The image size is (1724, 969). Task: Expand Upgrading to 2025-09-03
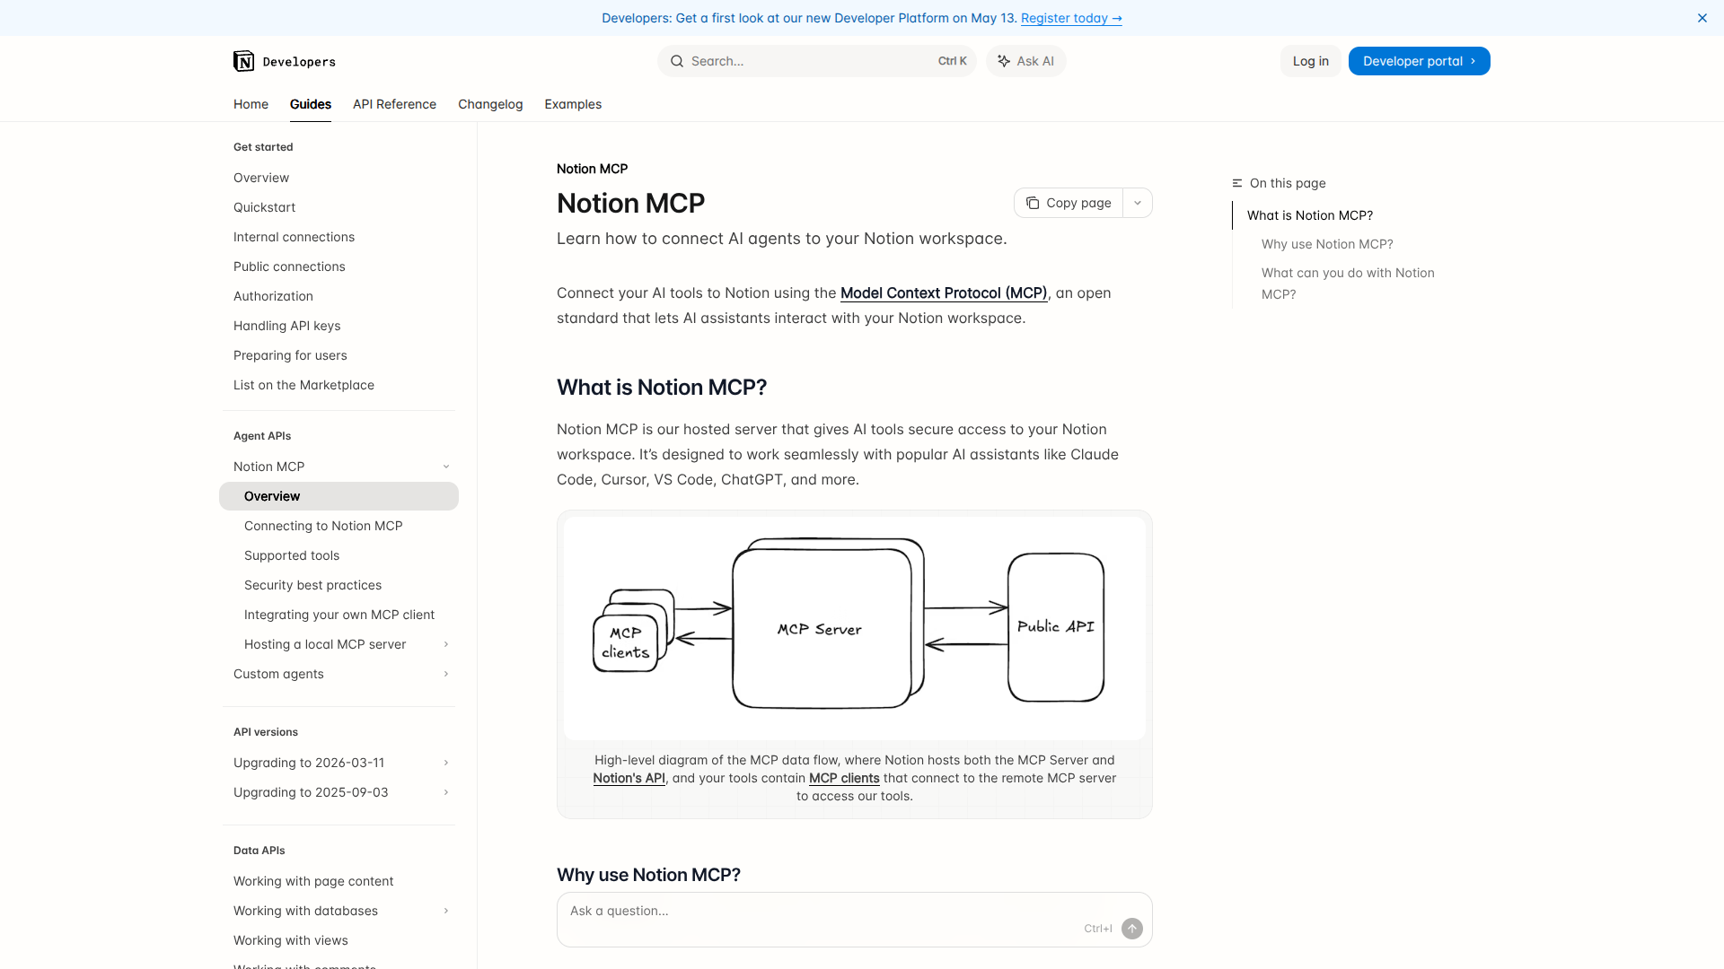point(446,792)
